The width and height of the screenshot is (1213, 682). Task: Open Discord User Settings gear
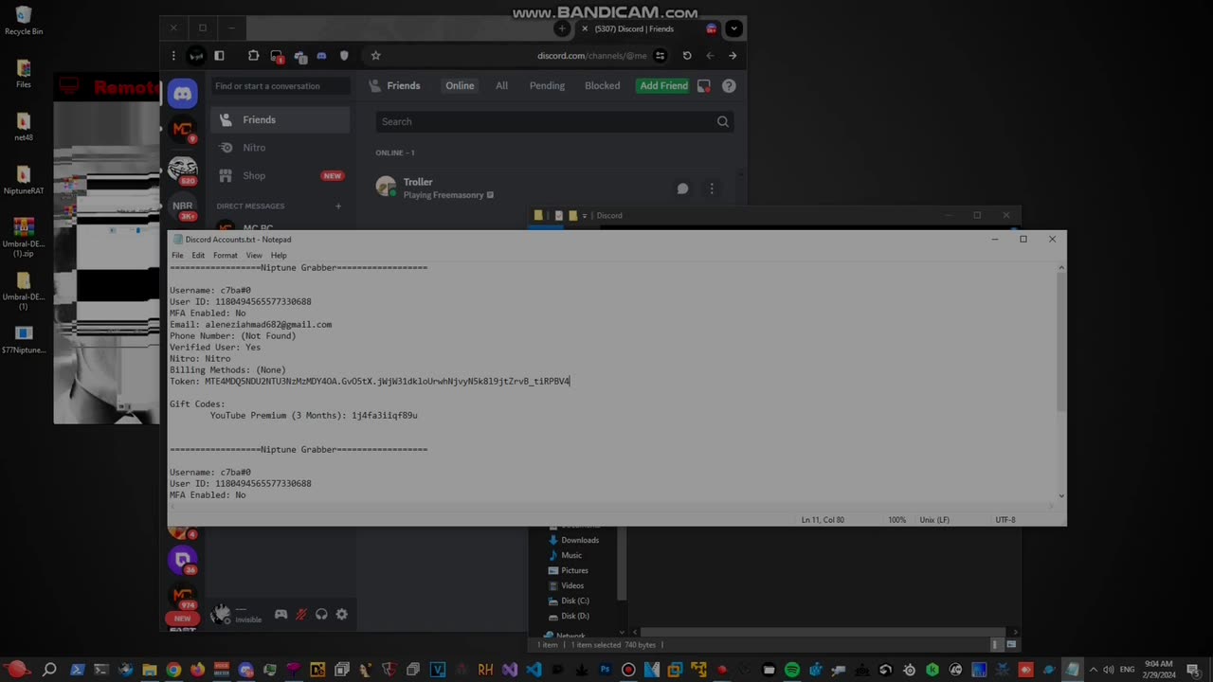click(x=342, y=614)
